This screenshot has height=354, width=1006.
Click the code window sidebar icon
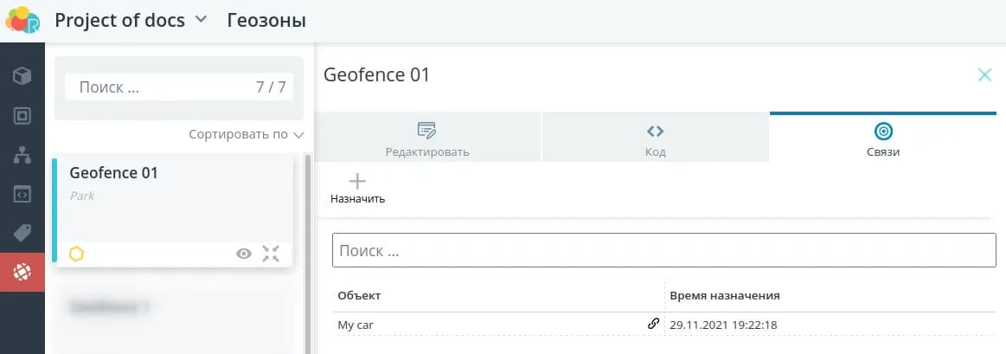[x=22, y=194]
